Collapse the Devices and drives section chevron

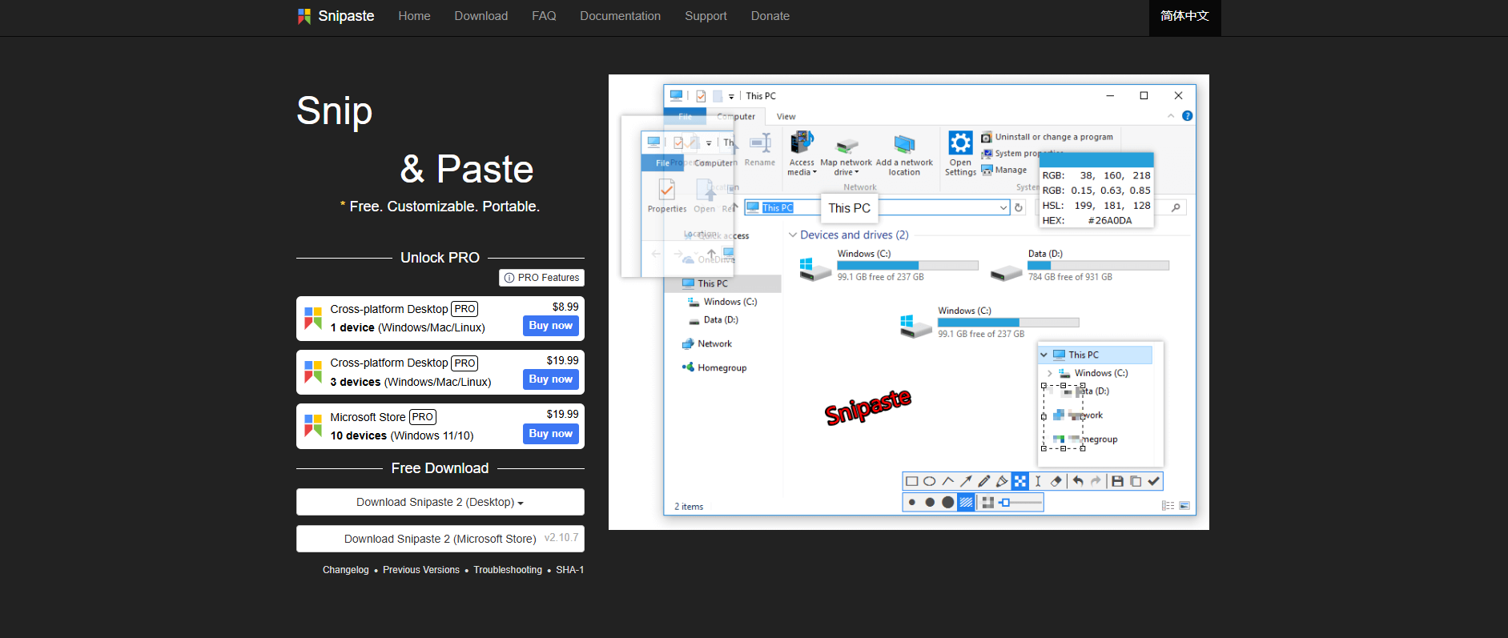(793, 235)
